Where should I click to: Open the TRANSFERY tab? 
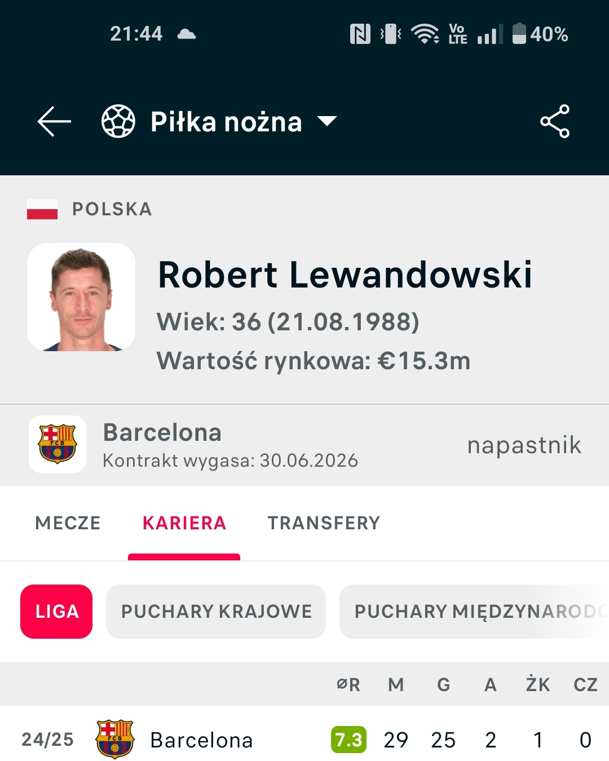[324, 523]
